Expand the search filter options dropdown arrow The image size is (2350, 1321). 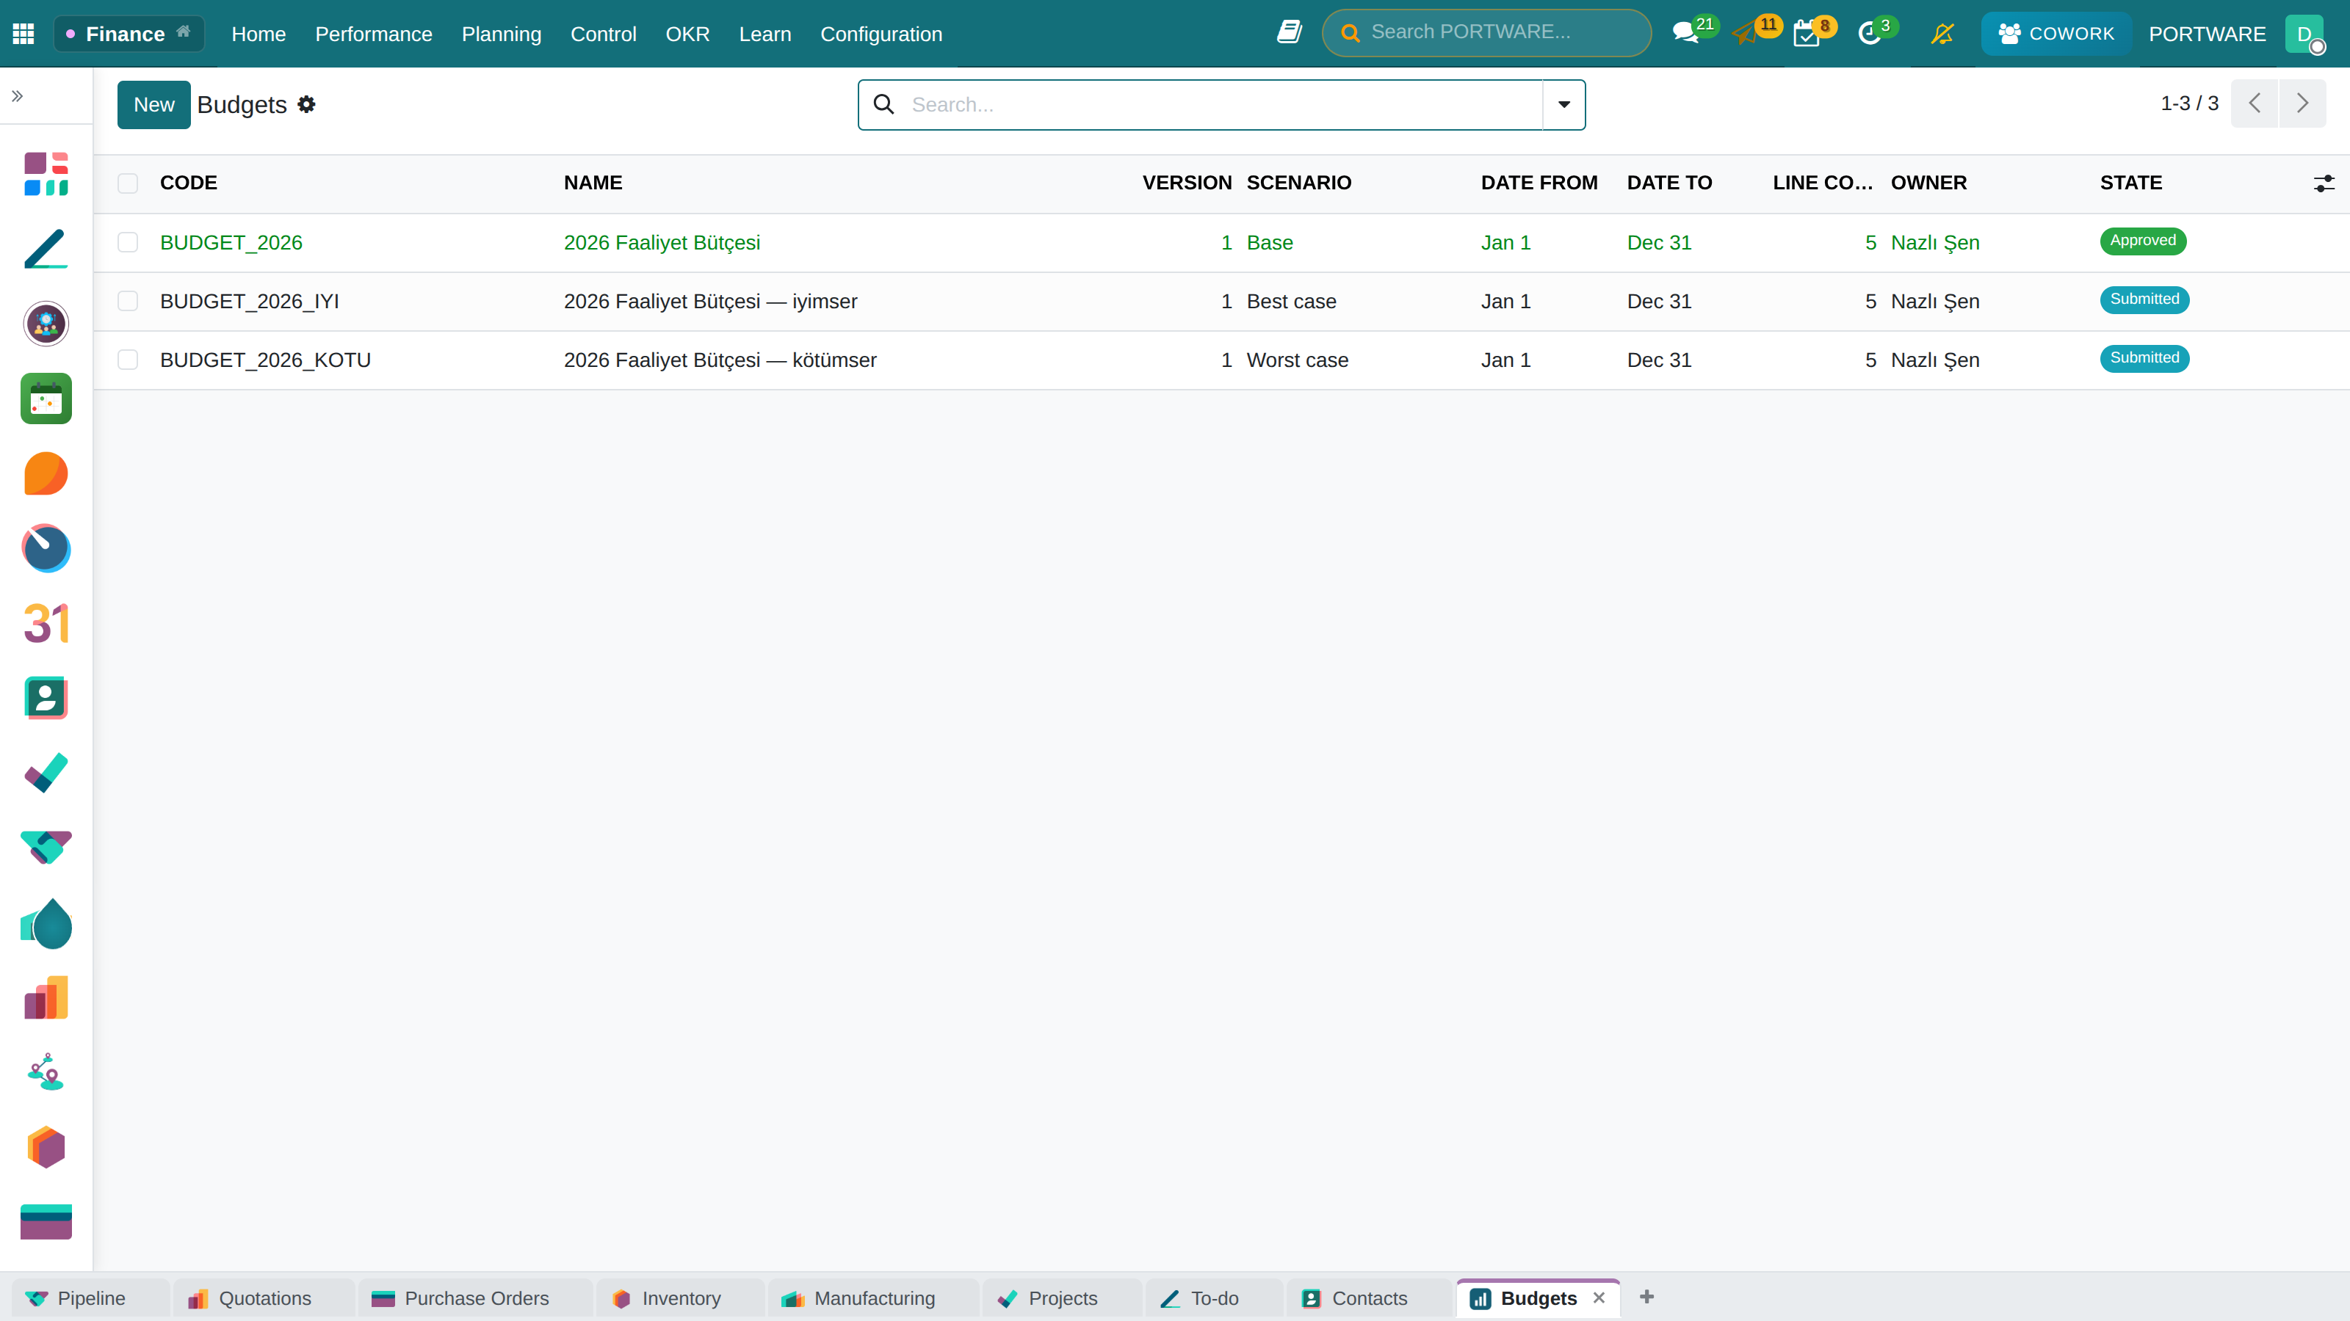coord(1563,105)
